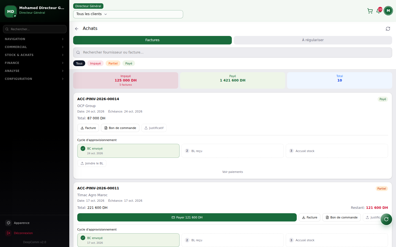Expand the ANALYSE sidebar section
This screenshot has height=247, width=396.
[35, 71]
